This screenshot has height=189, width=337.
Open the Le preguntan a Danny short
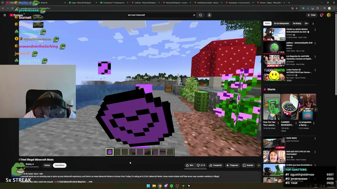pos(308,107)
